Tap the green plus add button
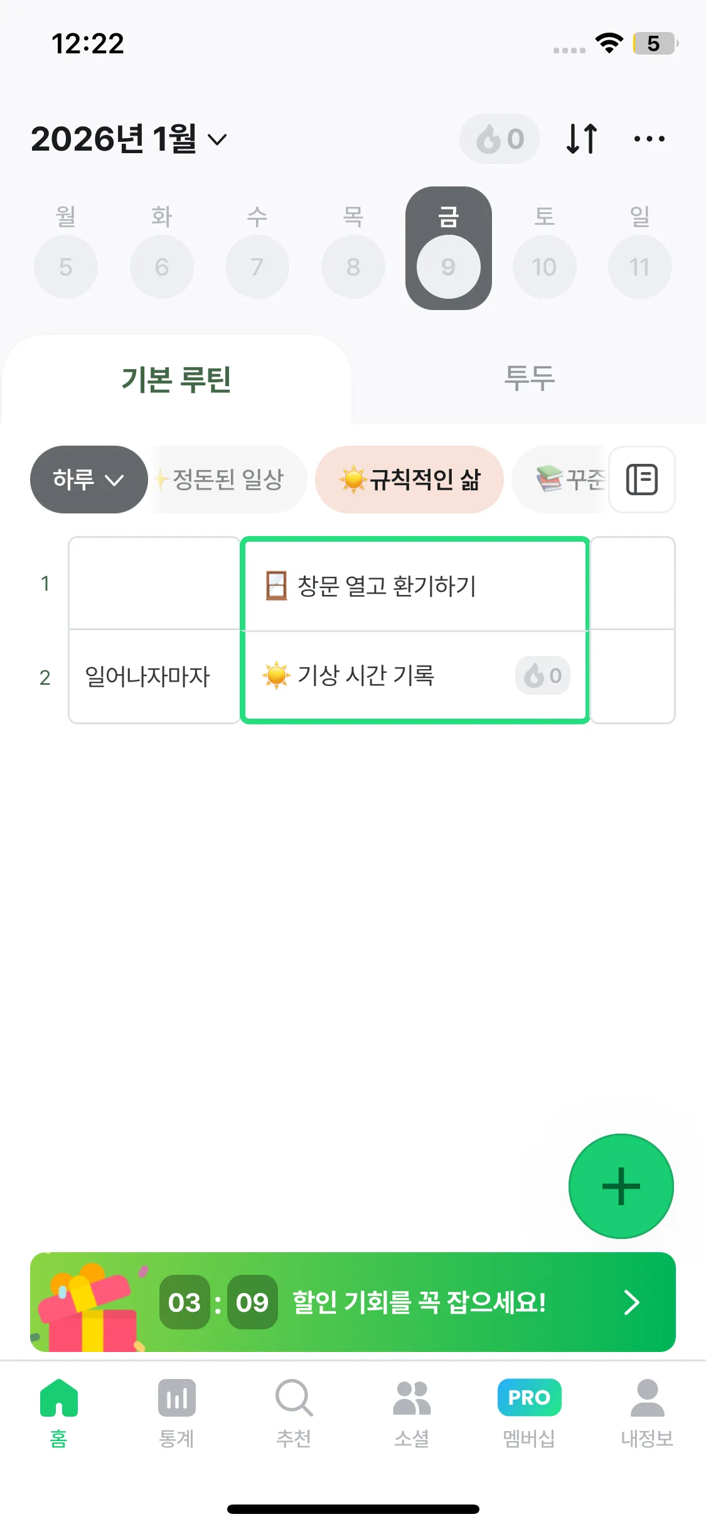This screenshot has width=706, height=1529. point(621,1186)
